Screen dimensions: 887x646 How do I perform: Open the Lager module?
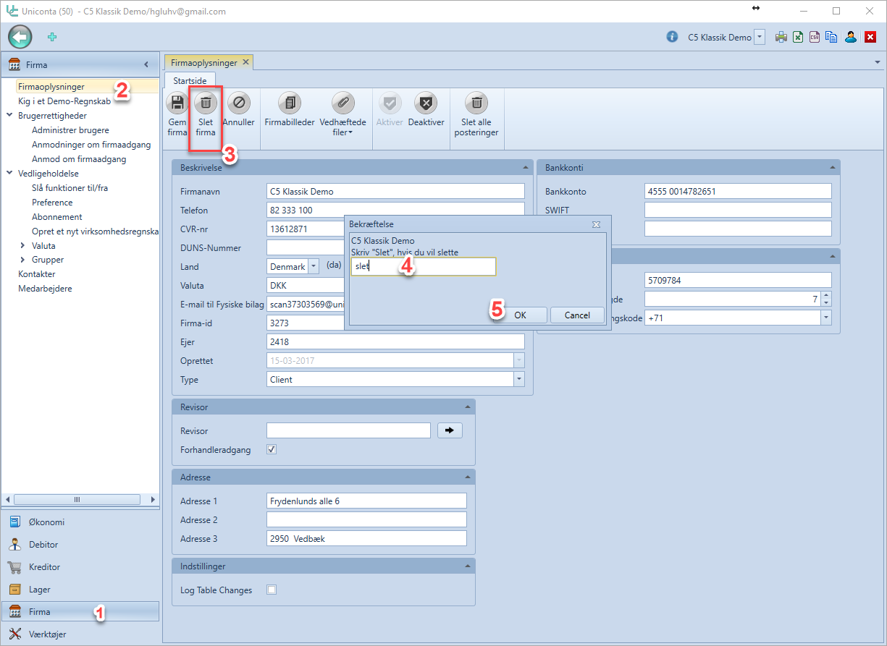[80, 590]
